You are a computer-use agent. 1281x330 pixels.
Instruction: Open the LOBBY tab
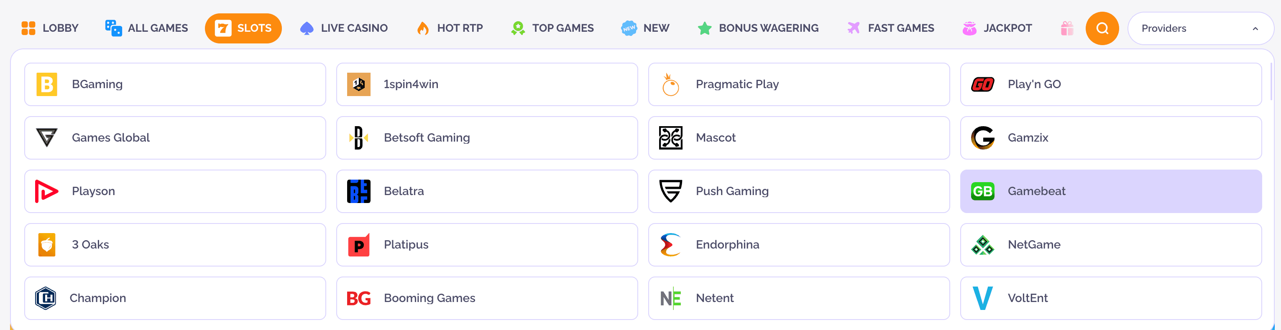point(49,28)
